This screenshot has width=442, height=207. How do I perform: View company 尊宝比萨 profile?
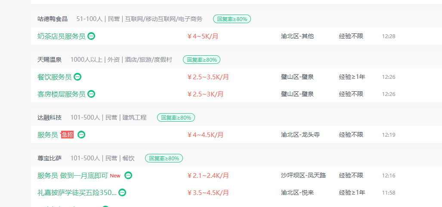coord(49,159)
